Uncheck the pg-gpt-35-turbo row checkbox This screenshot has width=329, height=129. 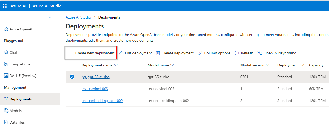coord(72,77)
